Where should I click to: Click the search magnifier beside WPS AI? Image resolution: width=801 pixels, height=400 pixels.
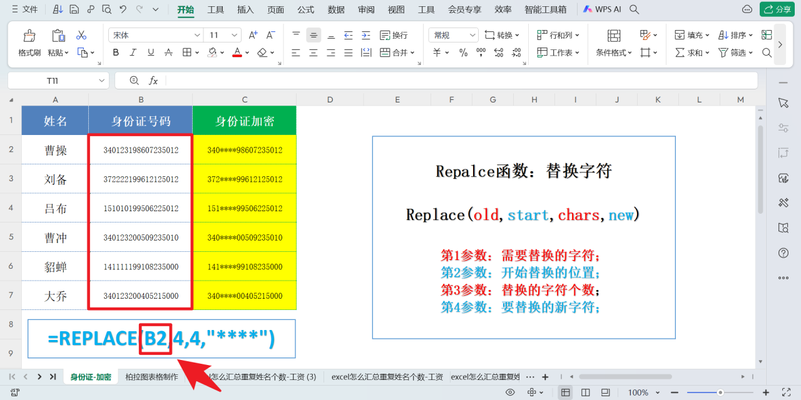pos(635,9)
